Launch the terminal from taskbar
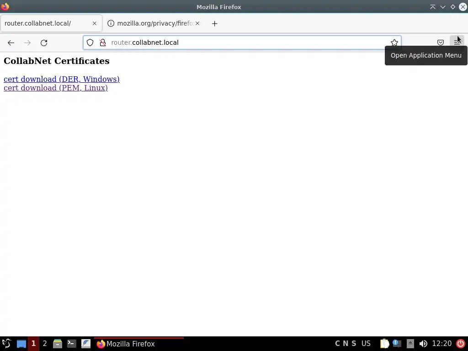The height and width of the screenshot is (351, 468). point(72,344)
